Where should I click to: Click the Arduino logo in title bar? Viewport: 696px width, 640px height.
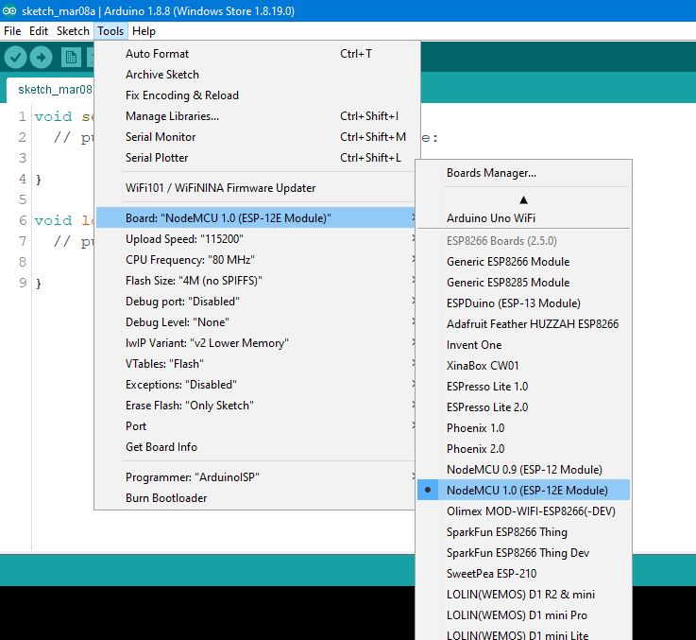[x=9, y=10]
